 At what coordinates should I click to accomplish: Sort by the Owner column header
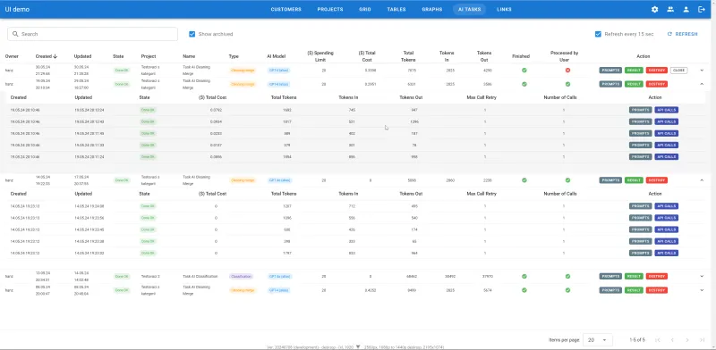12,56
